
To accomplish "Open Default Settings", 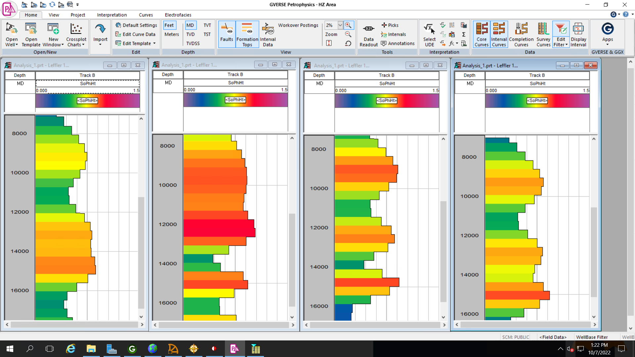I will (136, 25).
